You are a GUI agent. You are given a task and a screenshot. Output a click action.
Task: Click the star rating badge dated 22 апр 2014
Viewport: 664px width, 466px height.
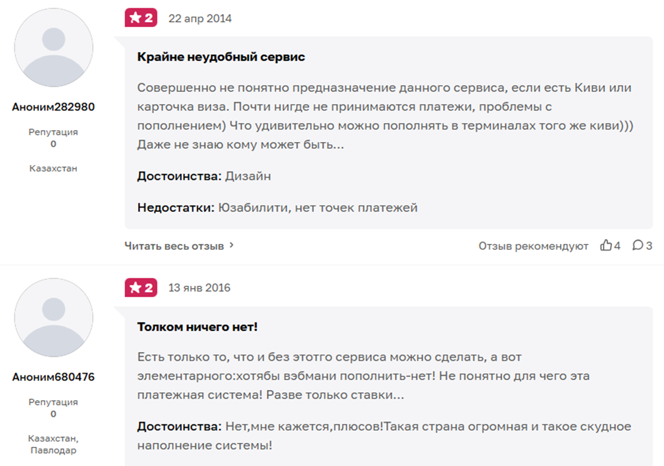(141, 19)
